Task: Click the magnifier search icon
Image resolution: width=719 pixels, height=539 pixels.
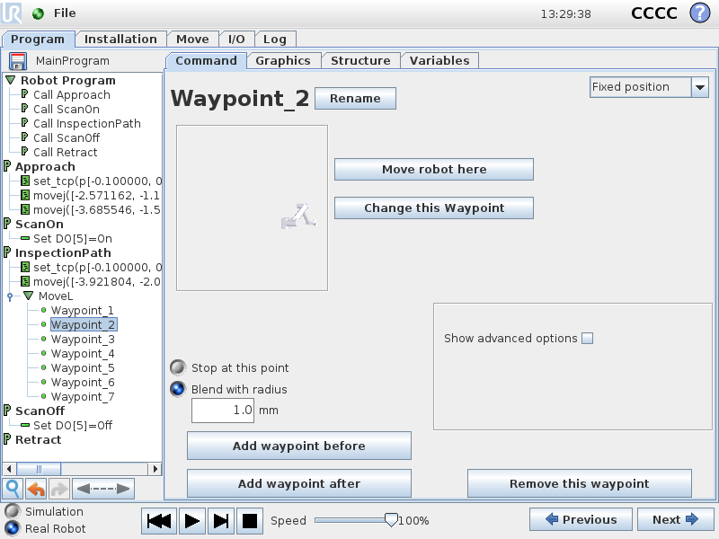Action: [x=13, y=489]
